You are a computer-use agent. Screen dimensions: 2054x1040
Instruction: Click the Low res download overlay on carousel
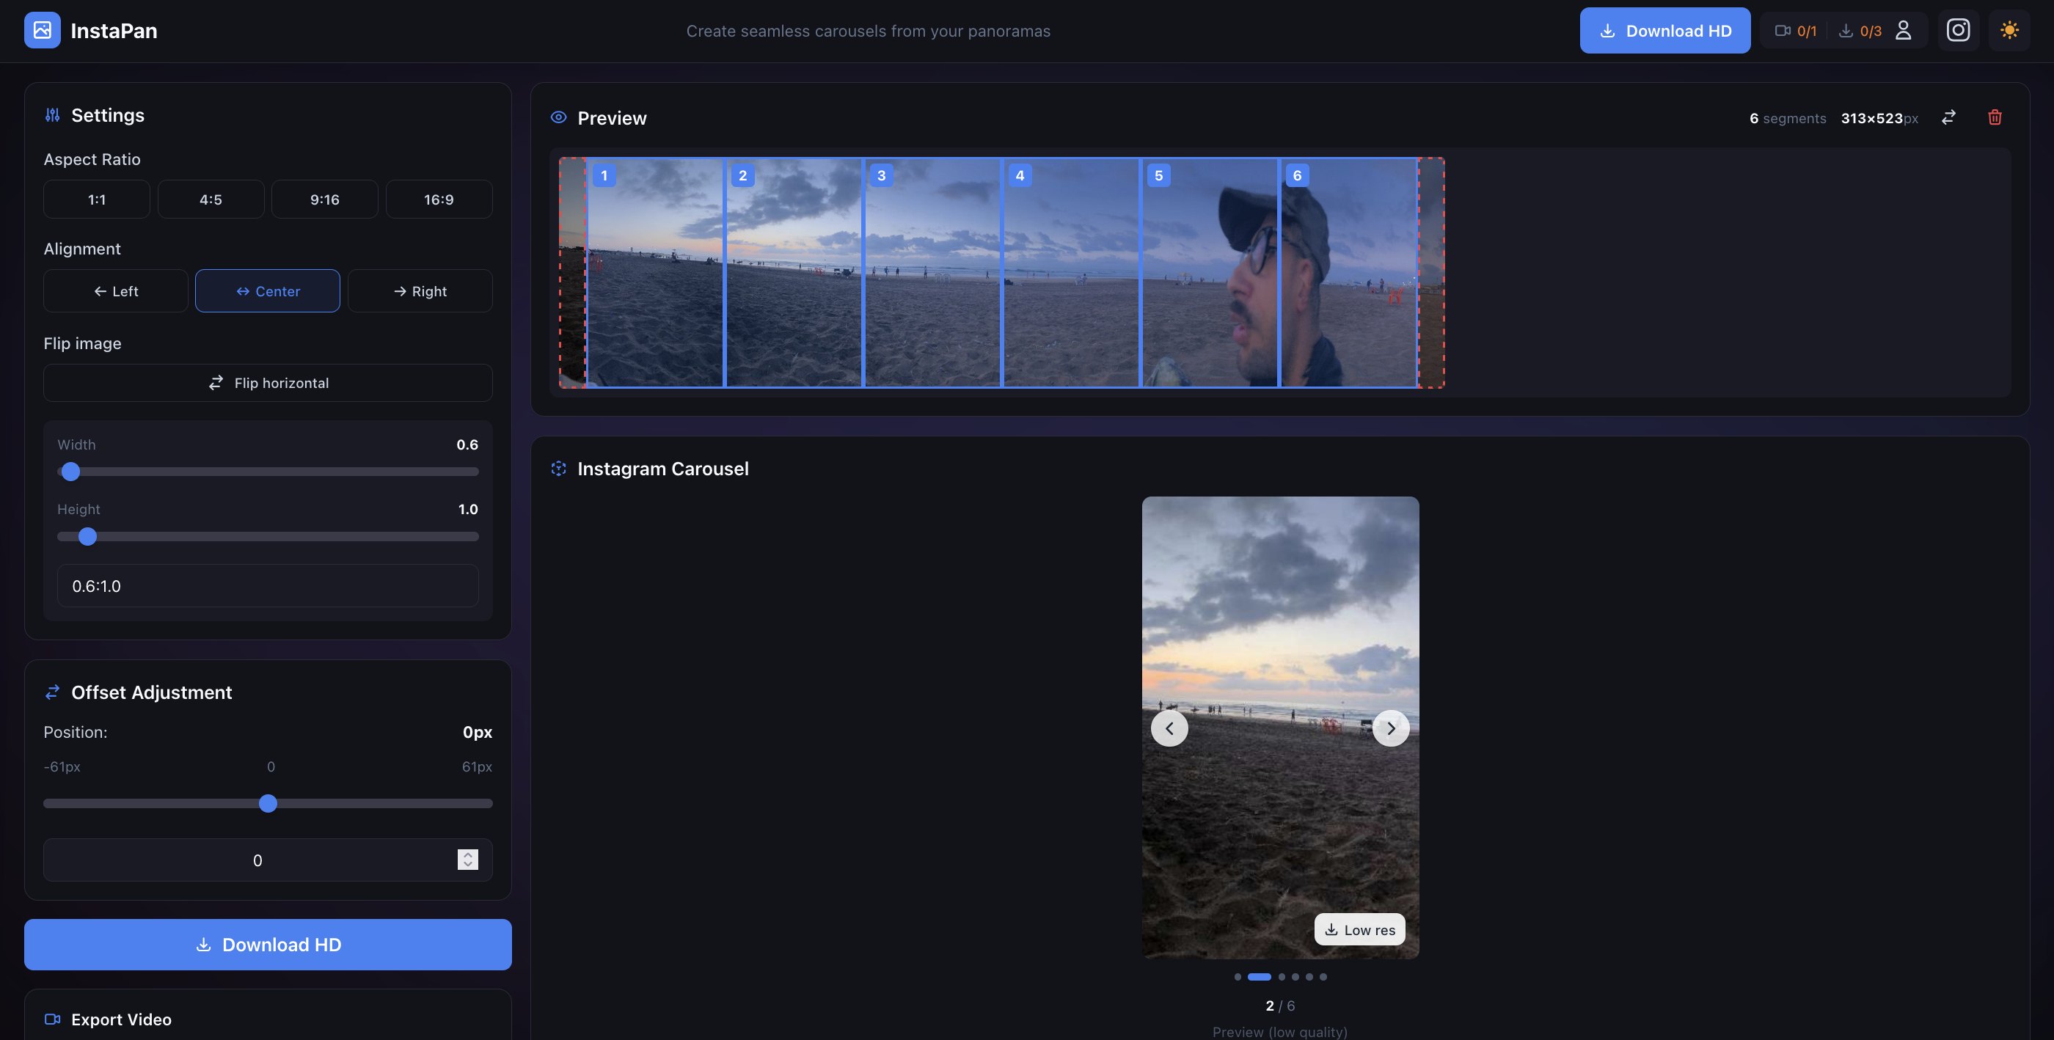coord(1359,929)
